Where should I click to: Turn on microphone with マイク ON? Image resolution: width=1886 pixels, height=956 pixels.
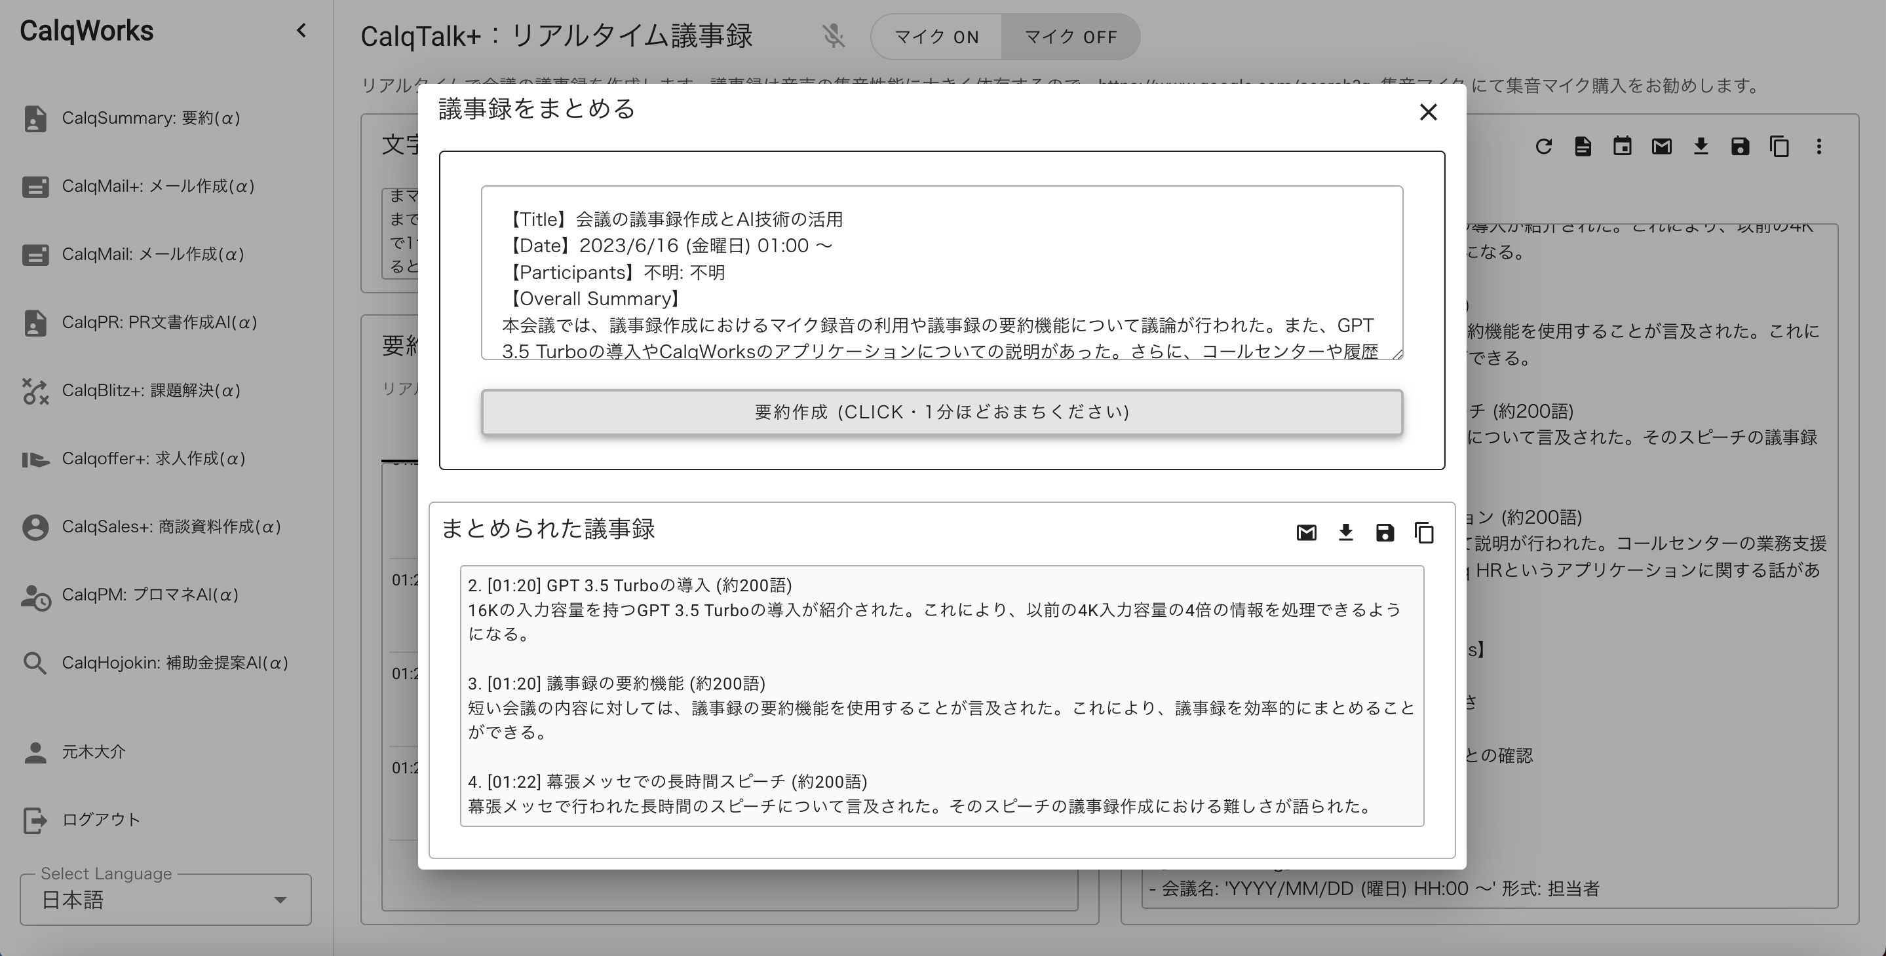pyautogui.click(x=936, y=37)
